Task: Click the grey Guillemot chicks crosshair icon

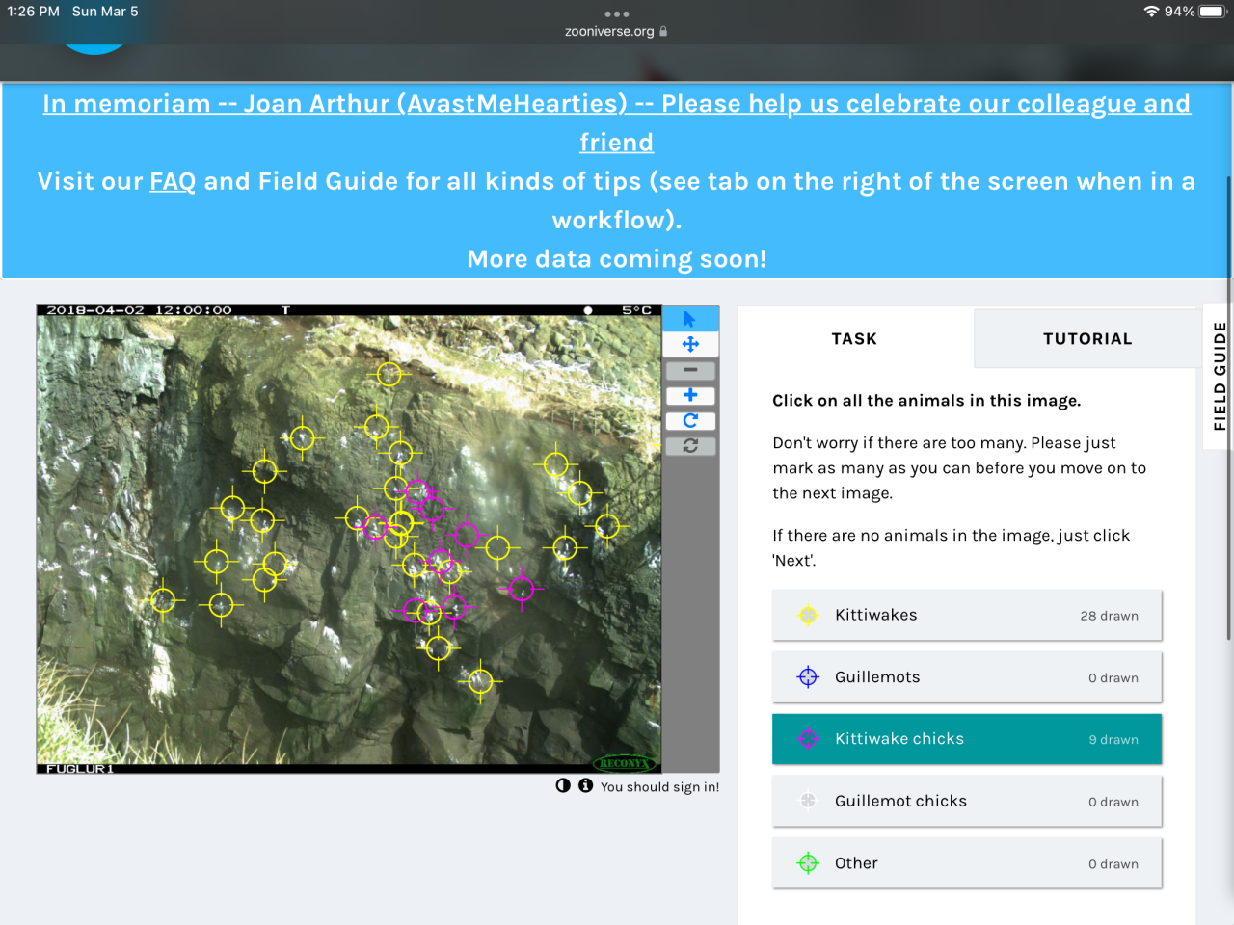Action: click(x=808, y=801)
